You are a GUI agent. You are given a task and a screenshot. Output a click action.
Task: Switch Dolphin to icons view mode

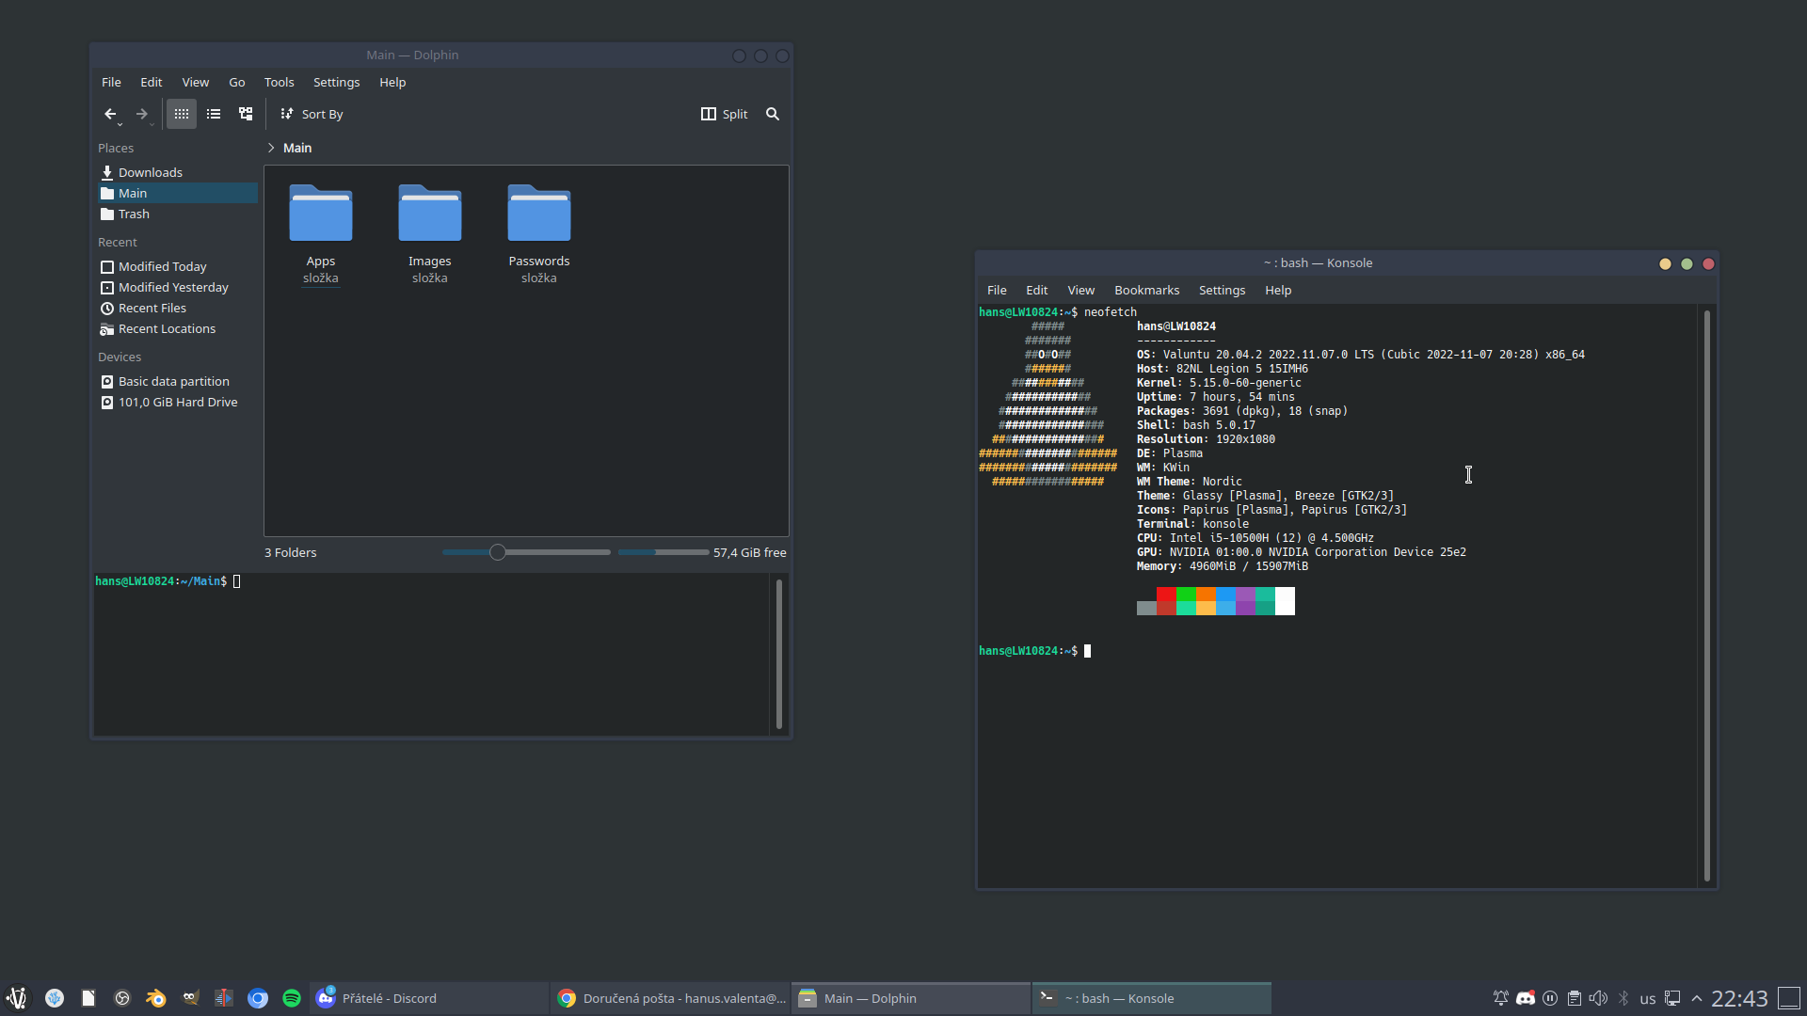click(x=182, y=114)
